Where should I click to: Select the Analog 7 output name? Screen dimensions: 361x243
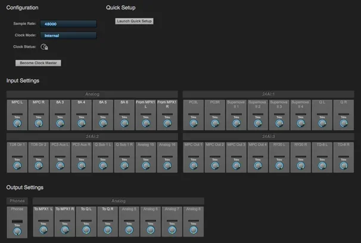click(x=172, y=209)
